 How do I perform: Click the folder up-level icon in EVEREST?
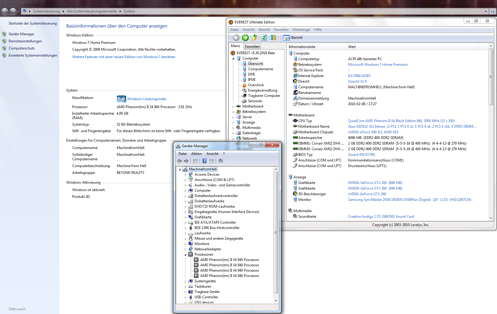click(255, 38)
